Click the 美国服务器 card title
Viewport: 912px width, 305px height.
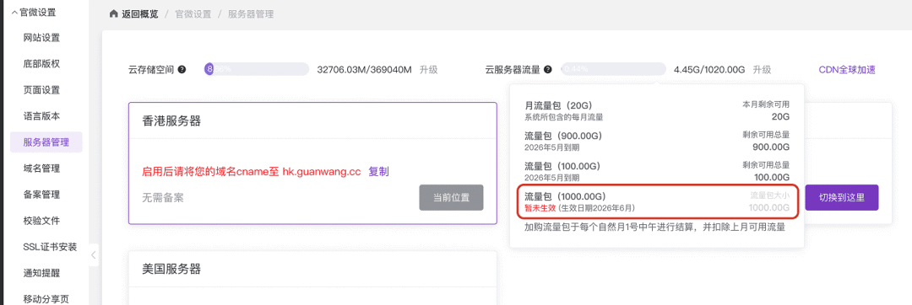171,269
